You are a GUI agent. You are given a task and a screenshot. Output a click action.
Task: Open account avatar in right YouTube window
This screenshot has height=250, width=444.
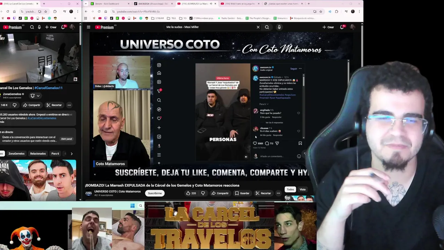(352, 27)
